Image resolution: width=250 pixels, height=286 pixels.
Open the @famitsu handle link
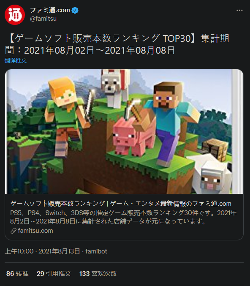tap(43, 19)
